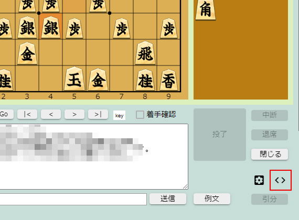
Task: Click the 閉じる close button
Action: [270, 154]
